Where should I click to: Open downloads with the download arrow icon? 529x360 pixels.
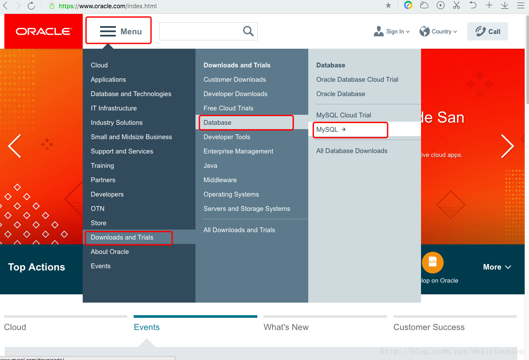[505, 5]
